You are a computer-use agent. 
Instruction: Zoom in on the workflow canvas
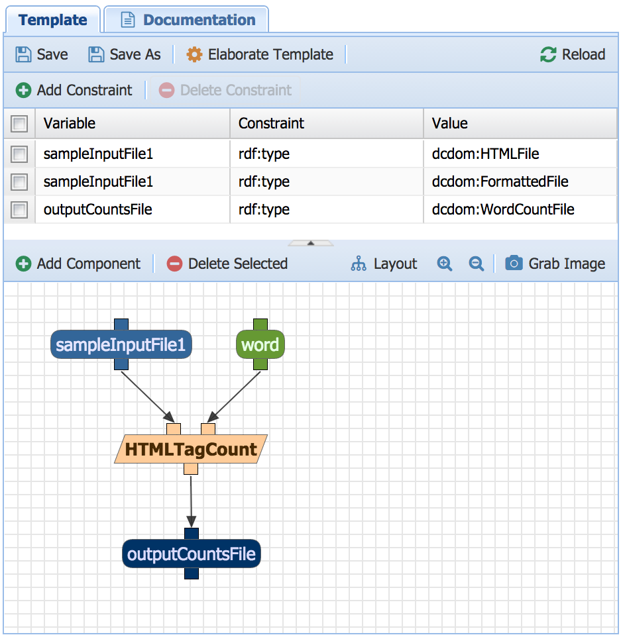(445, 264)
